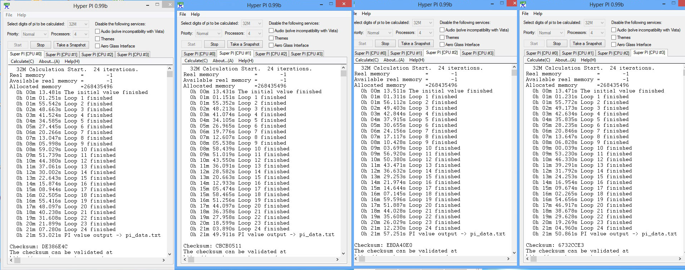Click scroll-down arrow in second window's output
685x270 pixels.
coord(343,253)
